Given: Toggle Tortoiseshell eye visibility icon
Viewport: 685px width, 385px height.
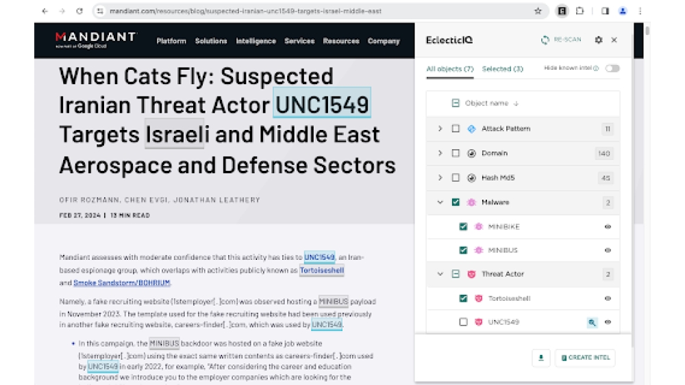Looking at the screenshot, I should point(608,298).
